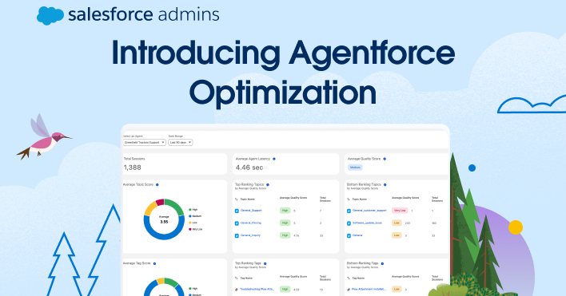The width and height of the screenshot is (566, 296).
Task: Click yellow Low legend dot in Topic Score
Action: click(190, 223)
